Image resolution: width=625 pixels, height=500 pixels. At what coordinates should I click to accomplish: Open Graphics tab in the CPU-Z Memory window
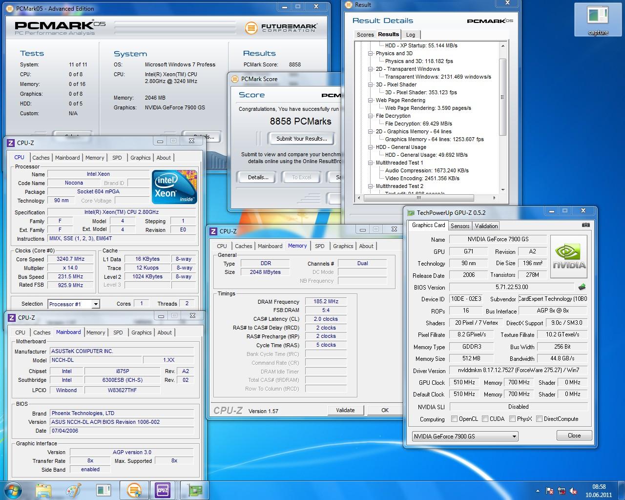(343, 246)
